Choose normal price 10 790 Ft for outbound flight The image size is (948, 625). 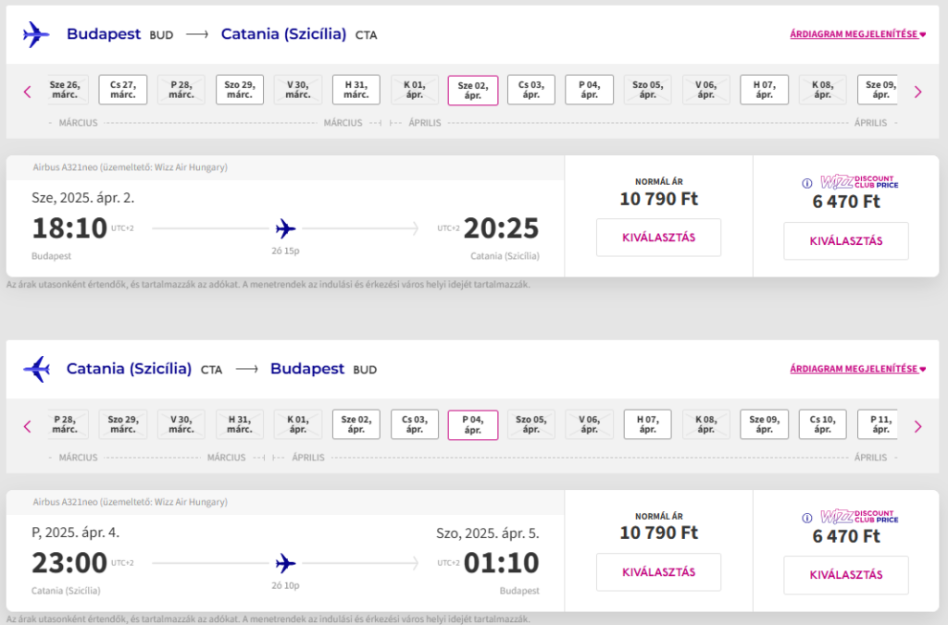[x=658, y=238]
